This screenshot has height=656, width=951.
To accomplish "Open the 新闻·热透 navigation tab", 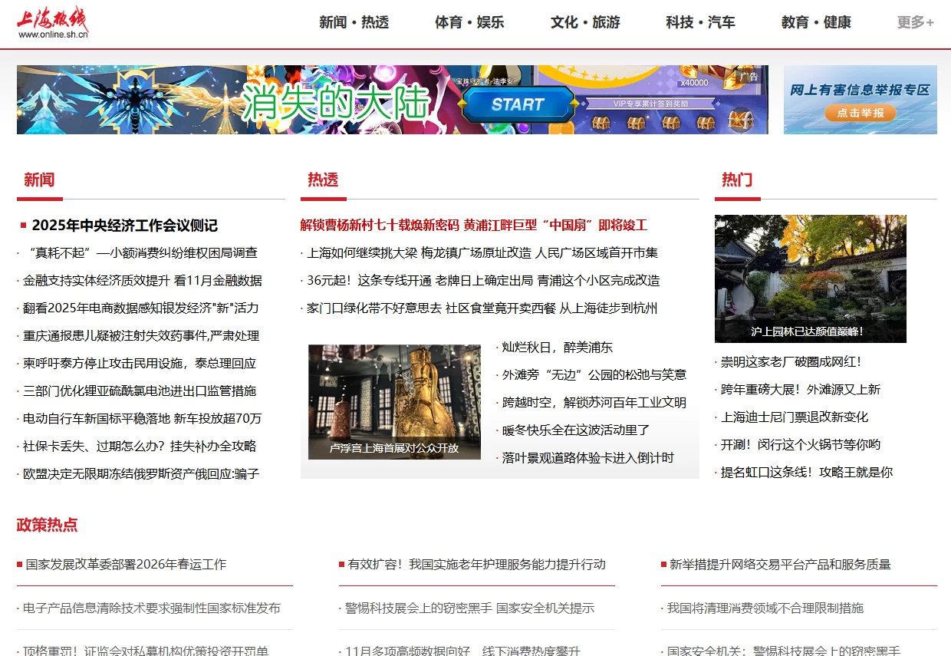I will click(354, 22).
